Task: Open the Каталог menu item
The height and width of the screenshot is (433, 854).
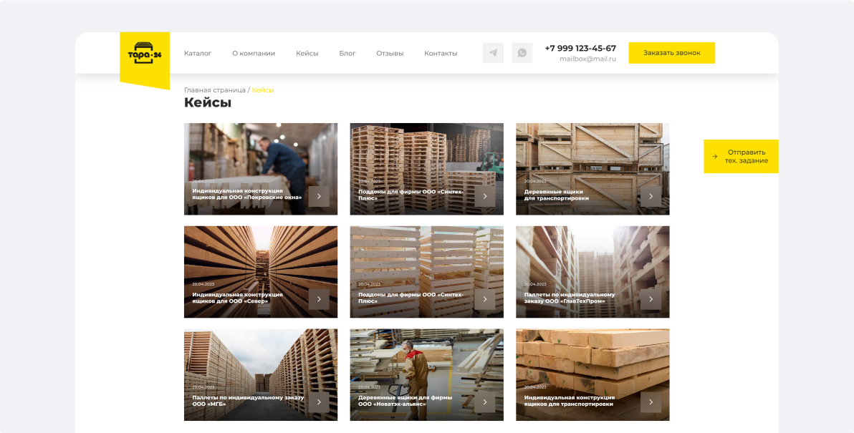Action: (198, 53)
